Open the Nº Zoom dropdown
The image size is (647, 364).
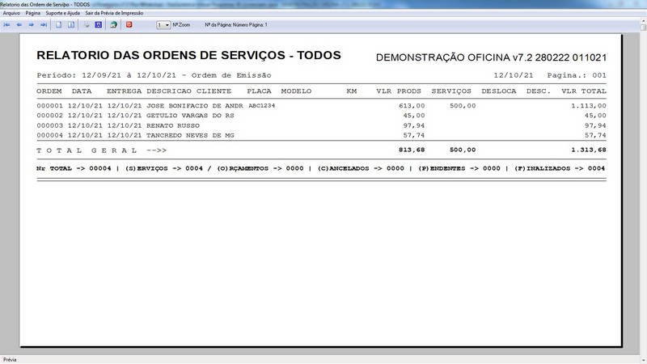(163, 25)
